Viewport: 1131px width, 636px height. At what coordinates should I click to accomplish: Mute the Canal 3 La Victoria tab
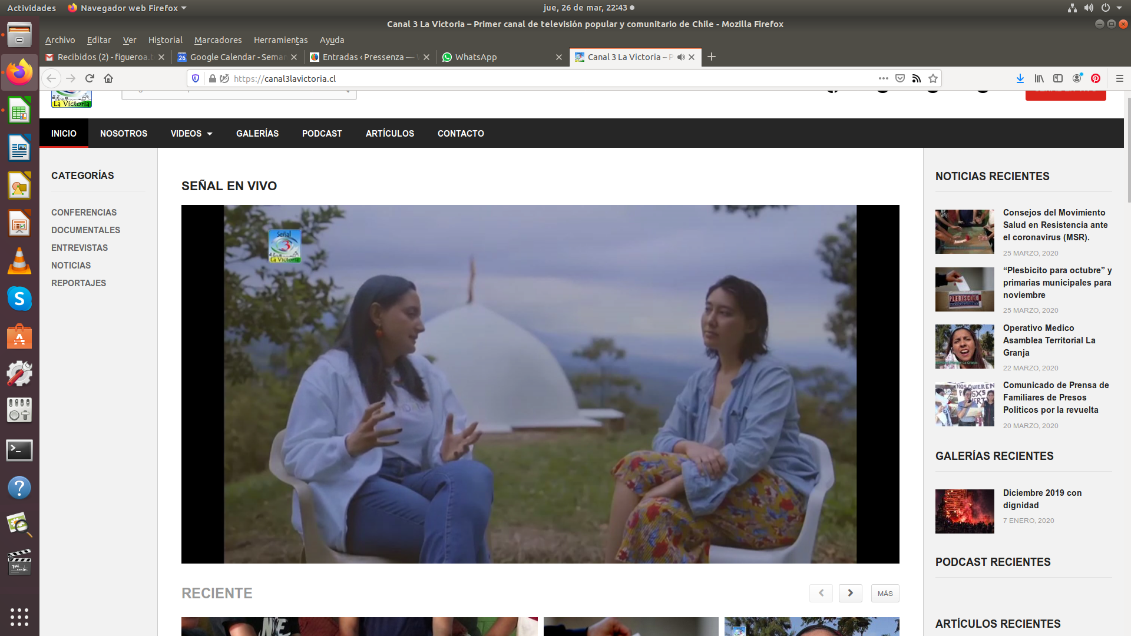point(681,57)
